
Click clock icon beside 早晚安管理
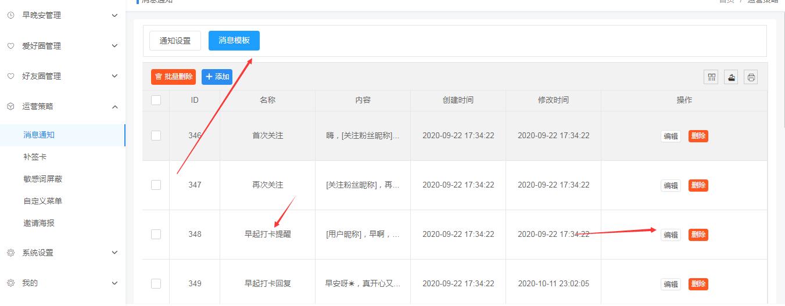pyautogui.click(x=10, y=16)
